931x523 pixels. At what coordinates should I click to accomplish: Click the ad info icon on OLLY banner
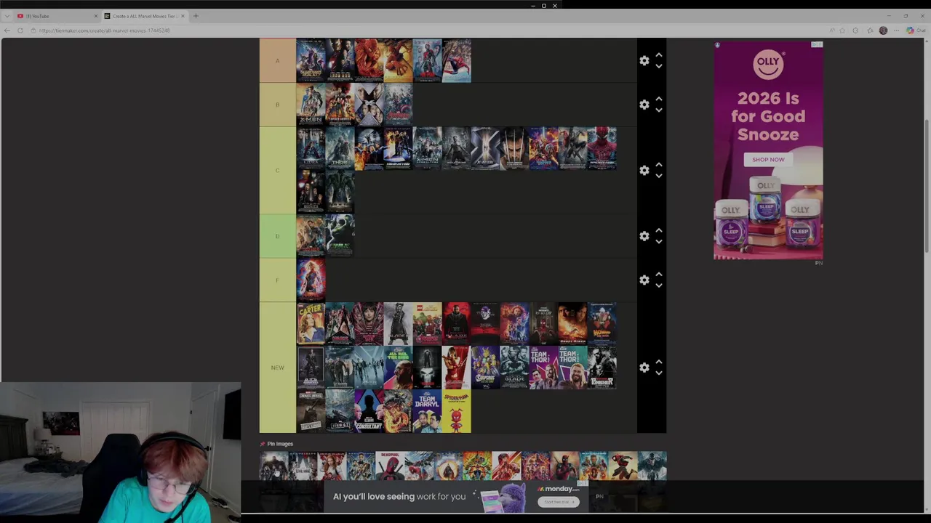pos(817,45)
